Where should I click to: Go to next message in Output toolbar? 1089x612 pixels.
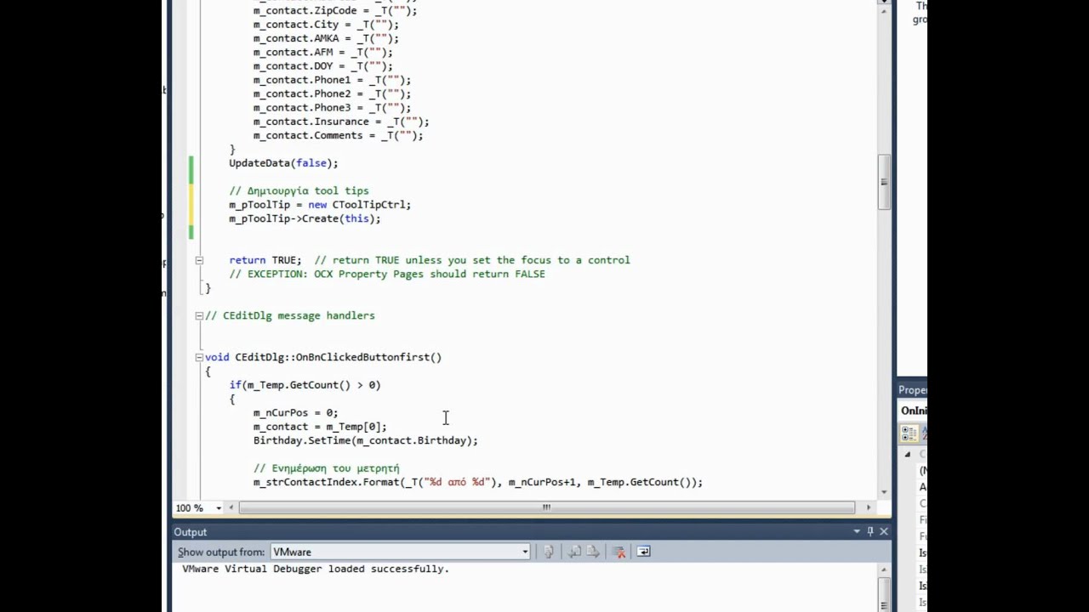click(x=593, y=552)
